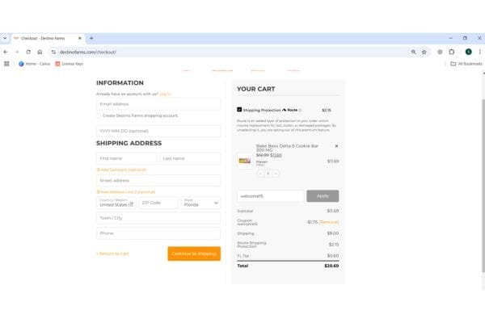
Task: Go back to the previous page
Action: tap(6, 52)
